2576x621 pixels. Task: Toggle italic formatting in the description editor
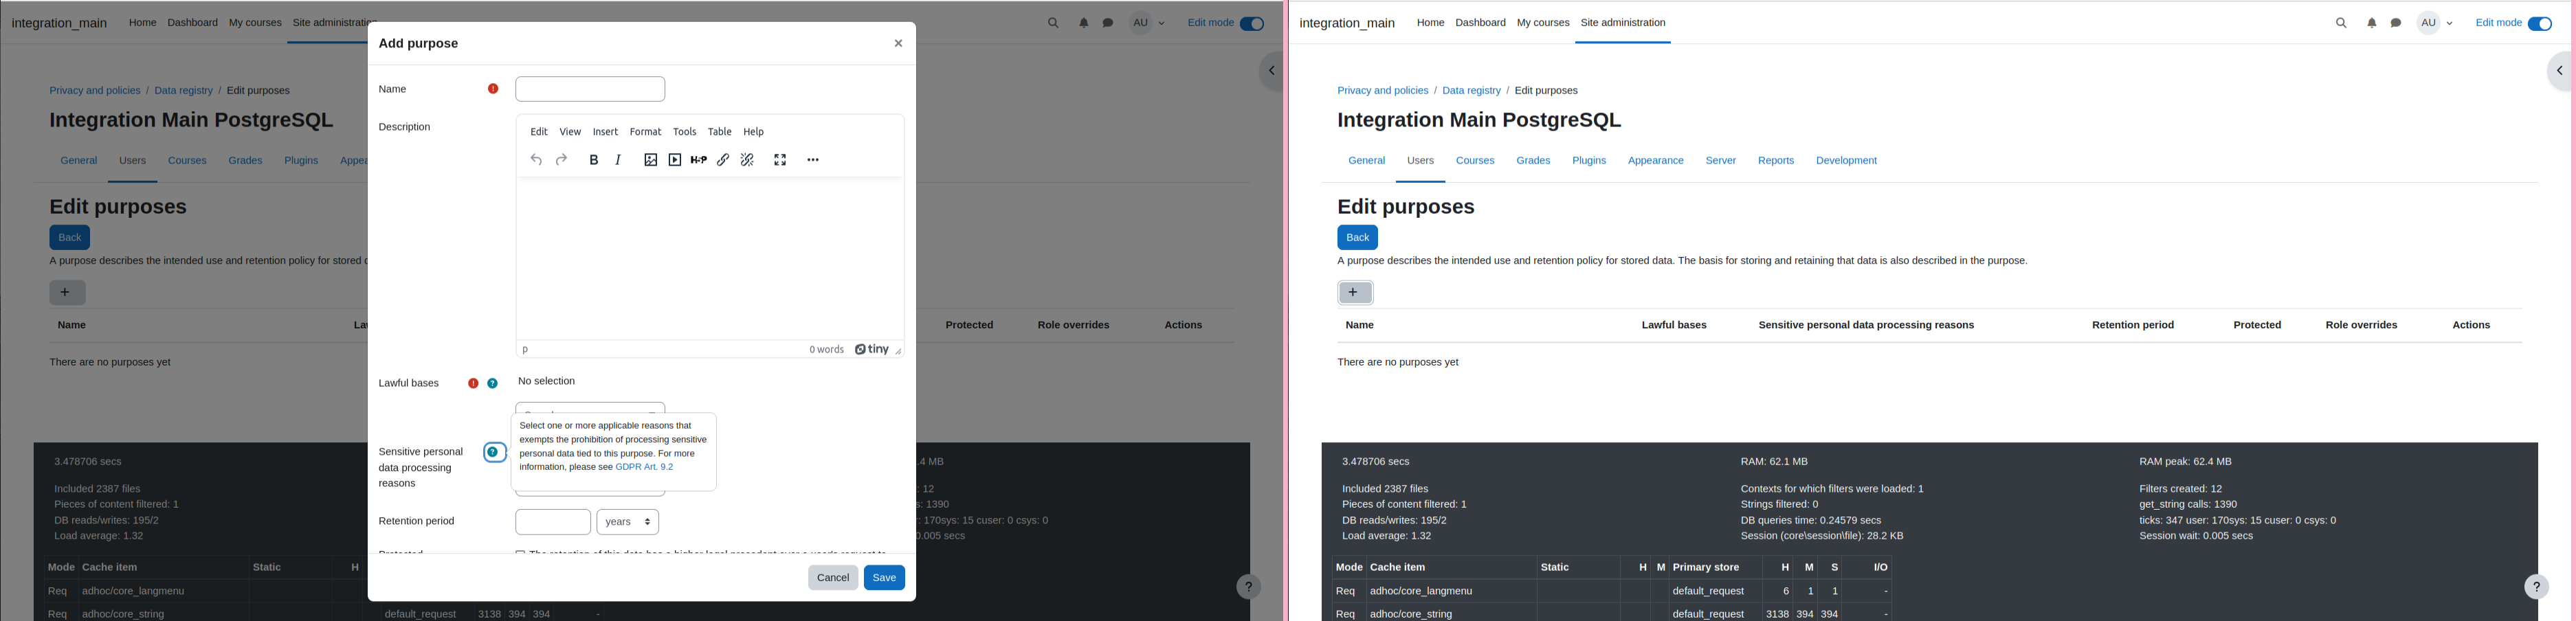(619, 160)
